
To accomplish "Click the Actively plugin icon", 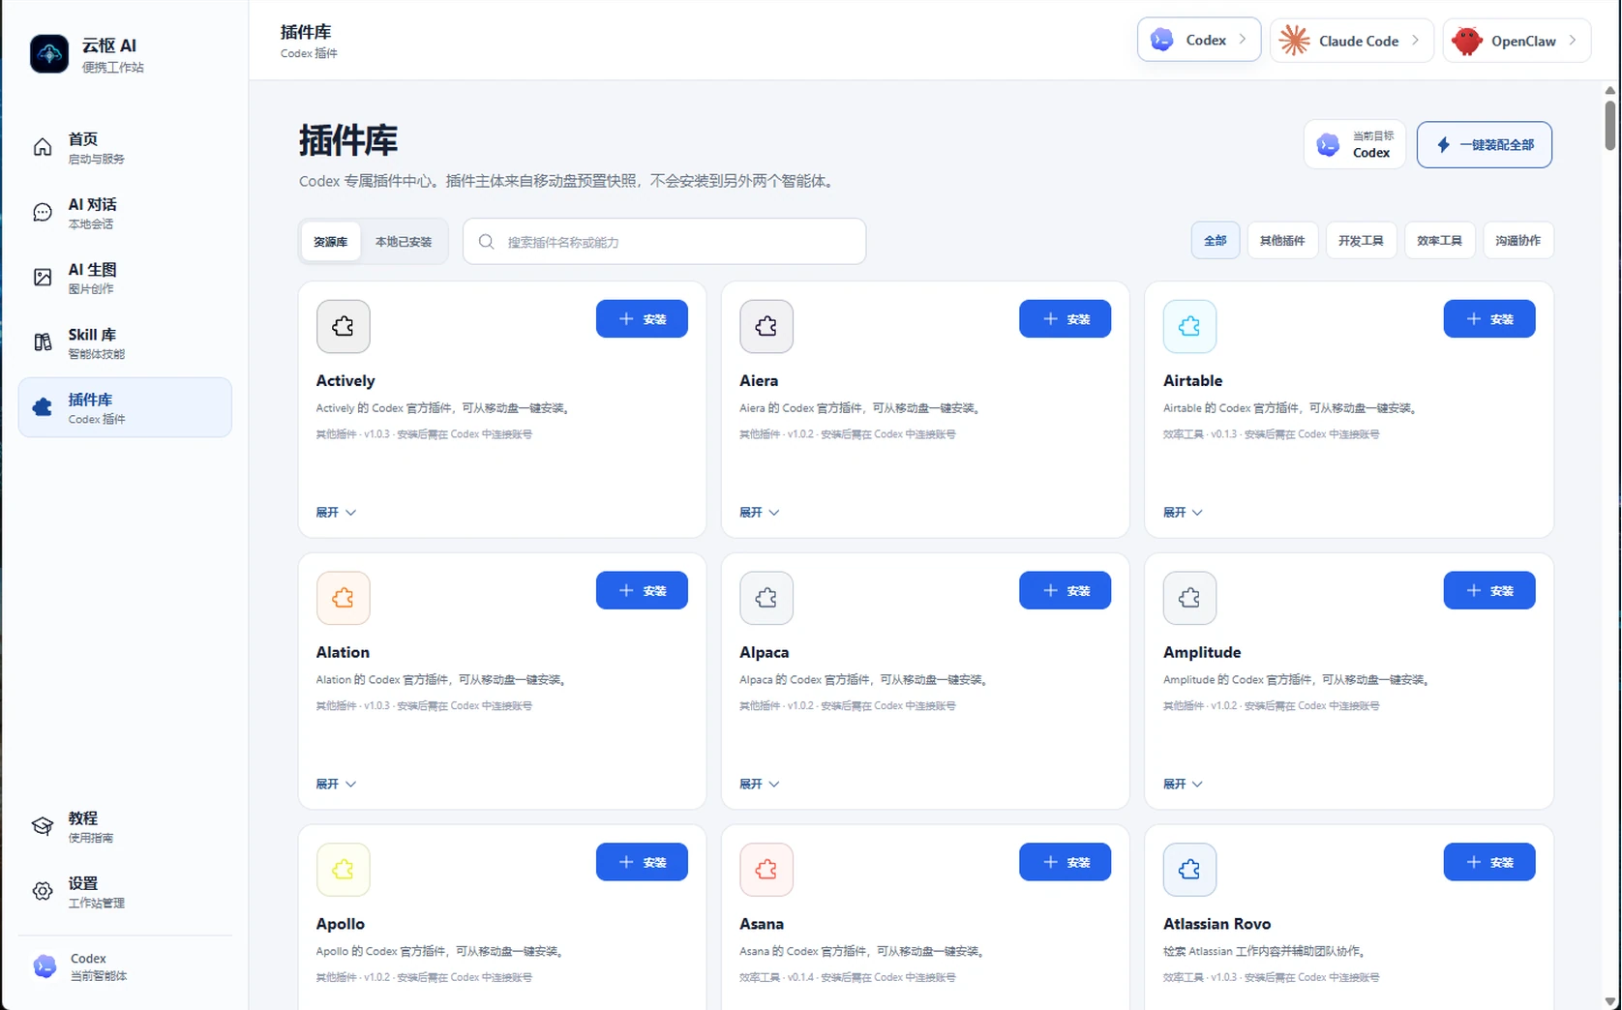I will coord(344,326).
